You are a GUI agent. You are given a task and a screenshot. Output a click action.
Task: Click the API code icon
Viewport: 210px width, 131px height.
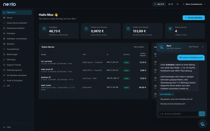pyautogui.click(x=4, y=86)
